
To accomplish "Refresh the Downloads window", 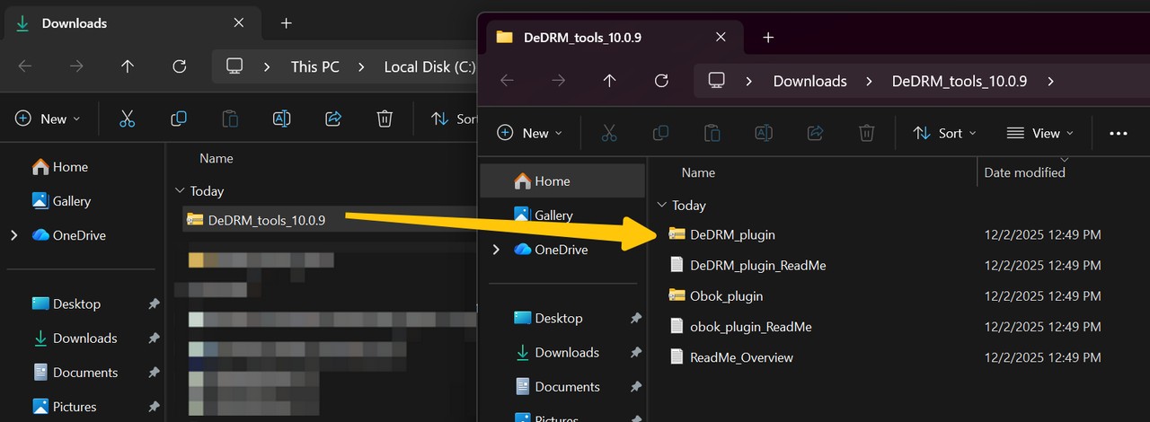I will click(x=180, y=66).
